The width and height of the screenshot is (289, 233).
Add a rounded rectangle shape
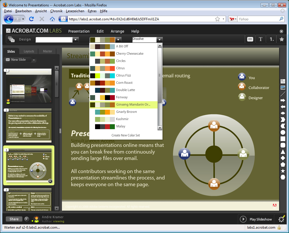click(283, 145)
